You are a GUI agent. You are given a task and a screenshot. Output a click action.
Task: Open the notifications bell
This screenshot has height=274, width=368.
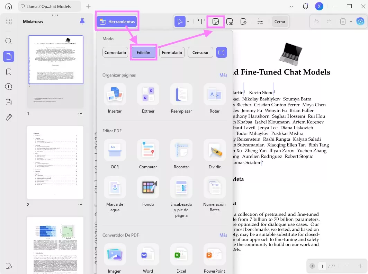pyautogui.click(x=305, y=6)
